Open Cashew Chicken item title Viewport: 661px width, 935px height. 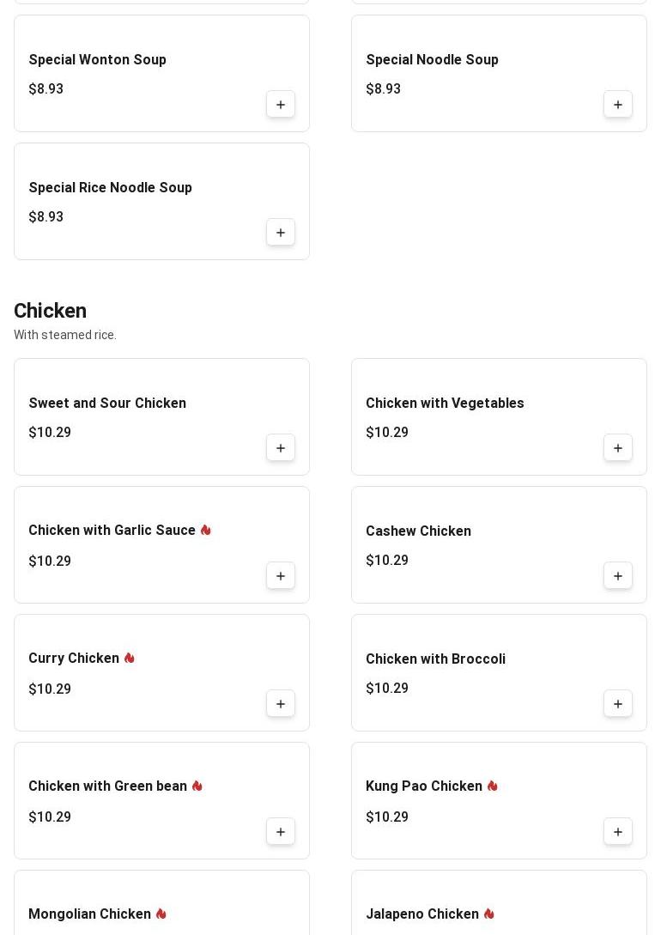coord(418,531)
